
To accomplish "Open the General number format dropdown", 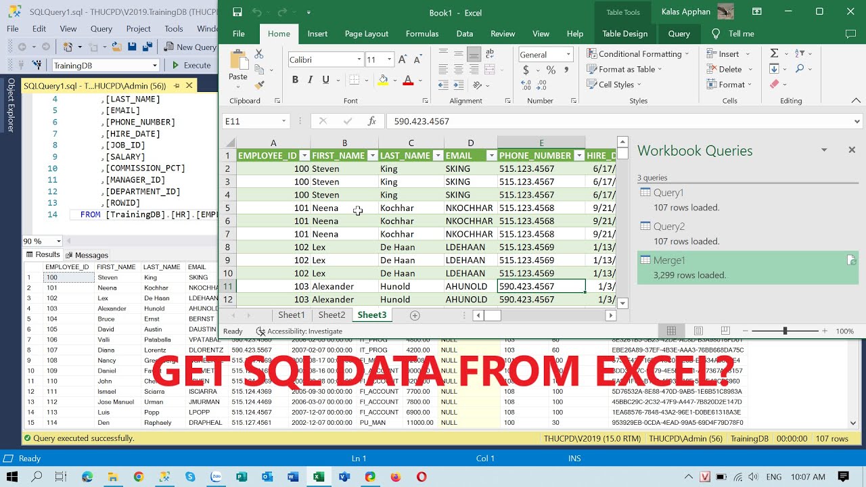I will [x=568, y=55].
